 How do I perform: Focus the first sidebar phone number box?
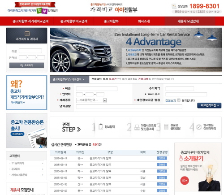tap(23, 57)
